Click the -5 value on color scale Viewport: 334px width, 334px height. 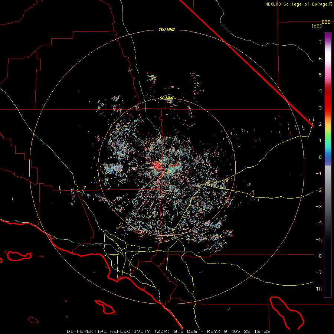click(319, 240)
